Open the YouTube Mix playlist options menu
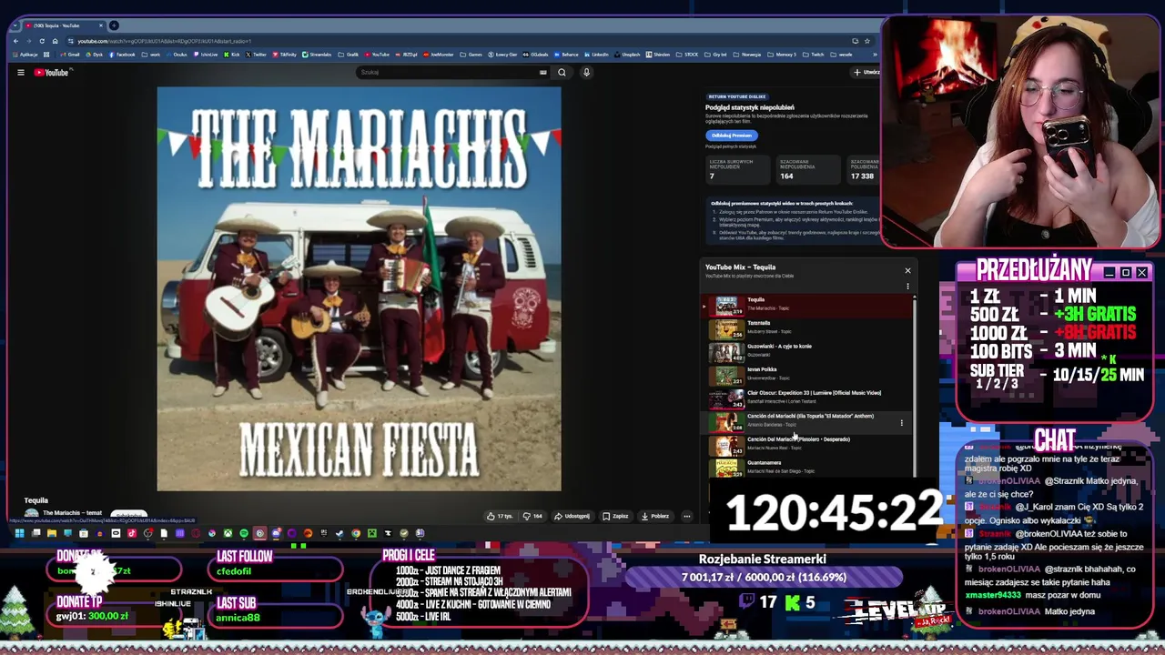Viewport: 1165px width, 655px height. pyautogui.click(x=907, y=287)
